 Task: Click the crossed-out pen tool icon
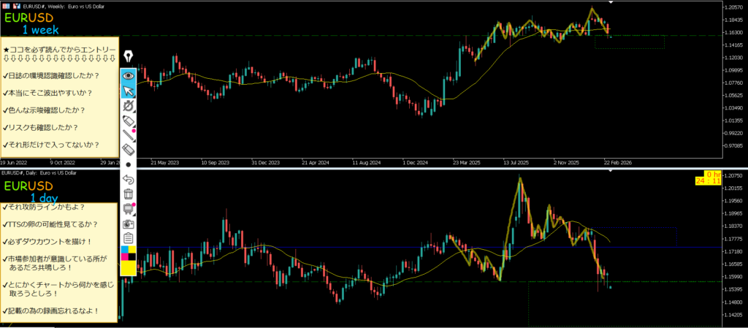coord(129,105)
